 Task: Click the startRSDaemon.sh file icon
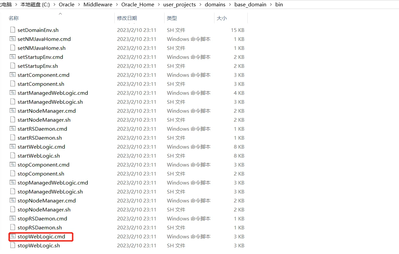[13, 138]
